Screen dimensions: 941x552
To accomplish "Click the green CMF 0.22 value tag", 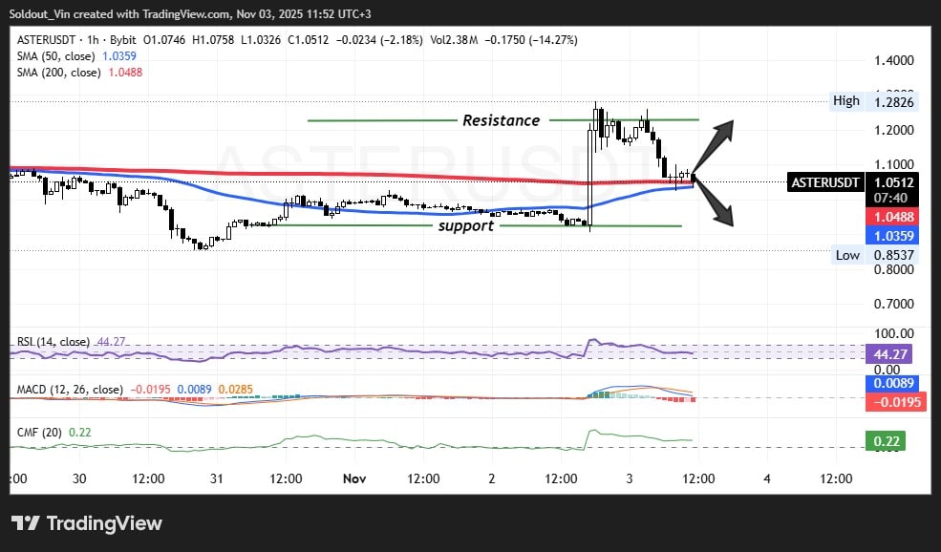I will coord(884,440).
